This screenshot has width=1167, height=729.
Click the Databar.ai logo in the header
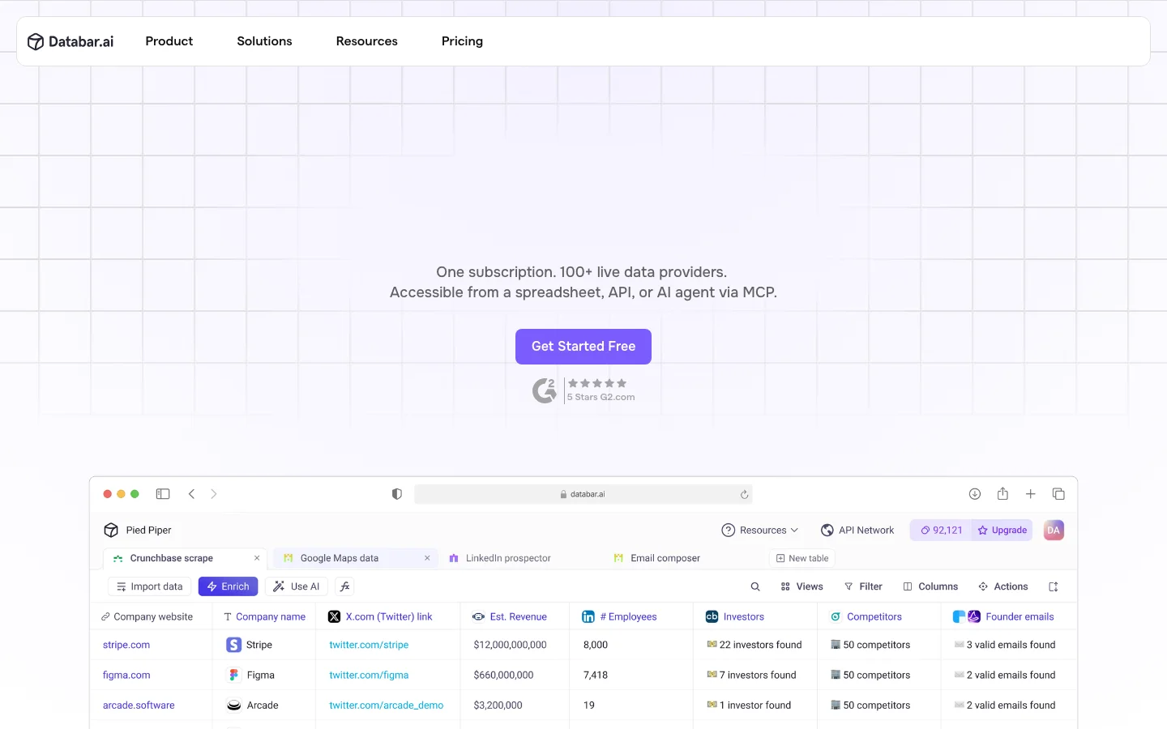pos(71,41)
